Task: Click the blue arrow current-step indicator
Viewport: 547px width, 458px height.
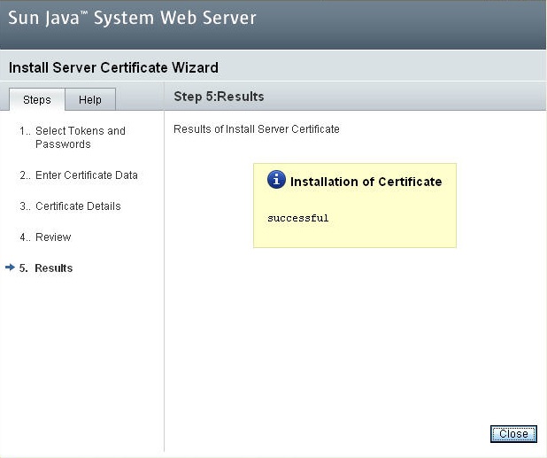Action: click(10, 268)
